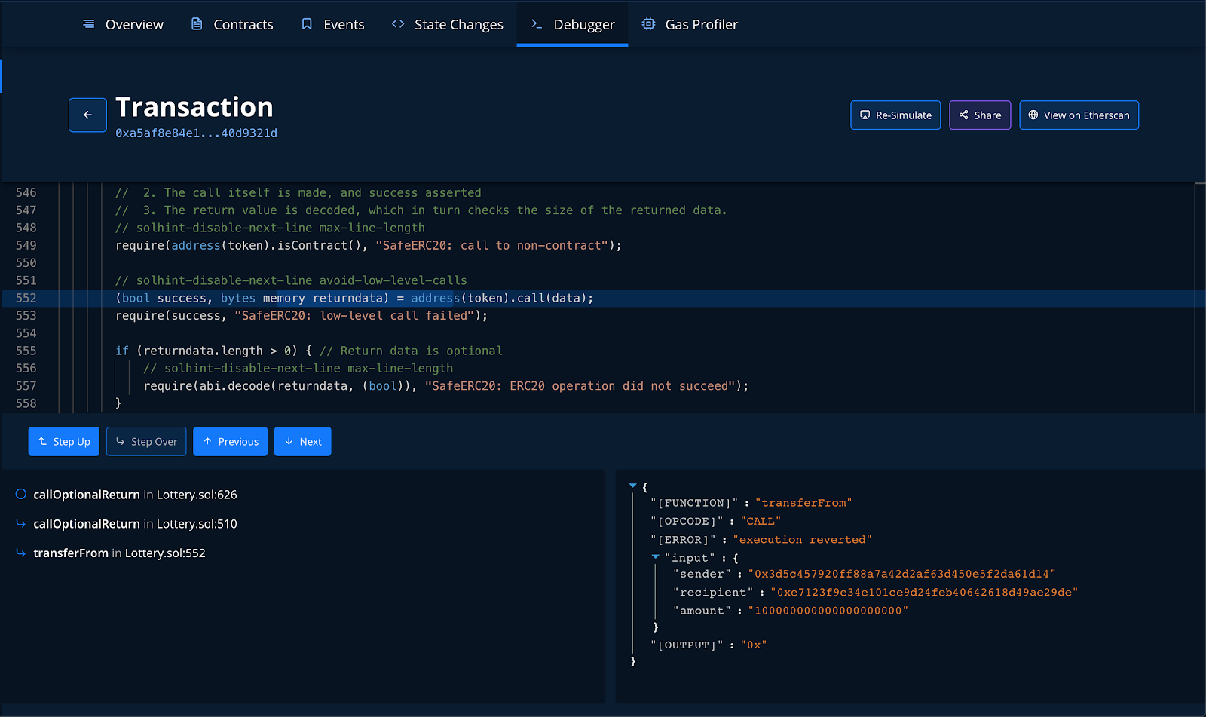Open the Gas Profiler tab

pyautogui.click(x=690, y=25)
